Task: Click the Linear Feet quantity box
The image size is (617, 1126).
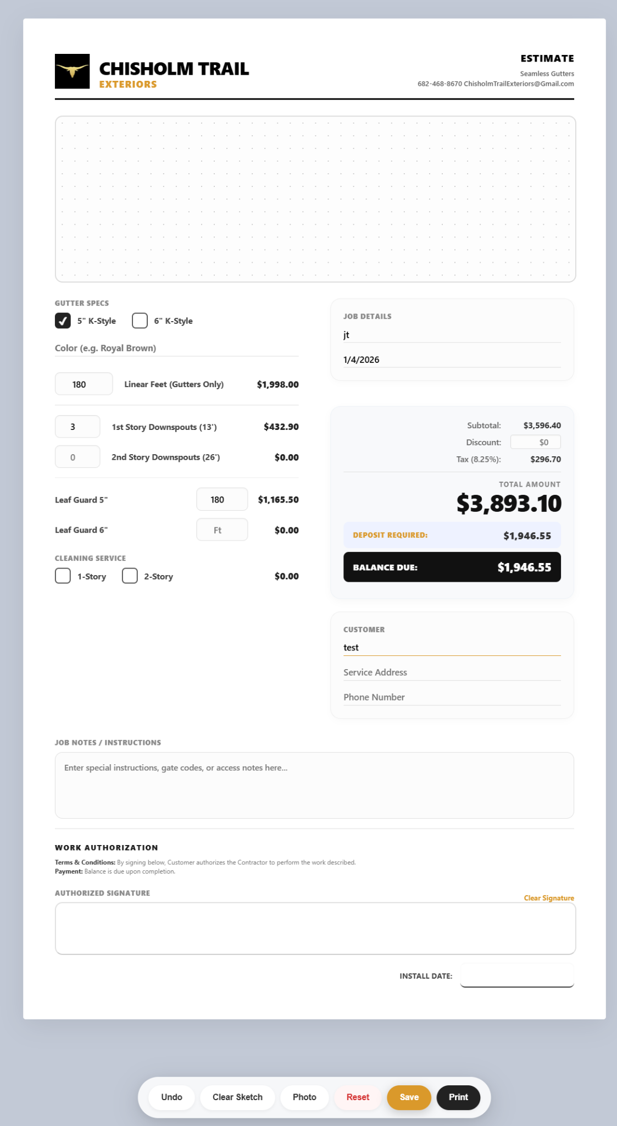Action: pyautogui.click(x=84, y=384)
